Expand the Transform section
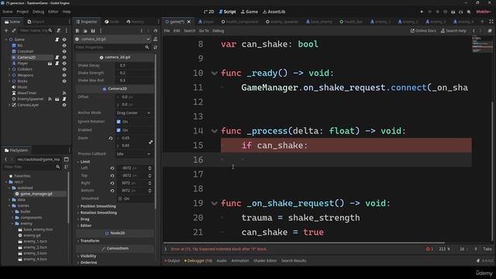 coord(89,241)
